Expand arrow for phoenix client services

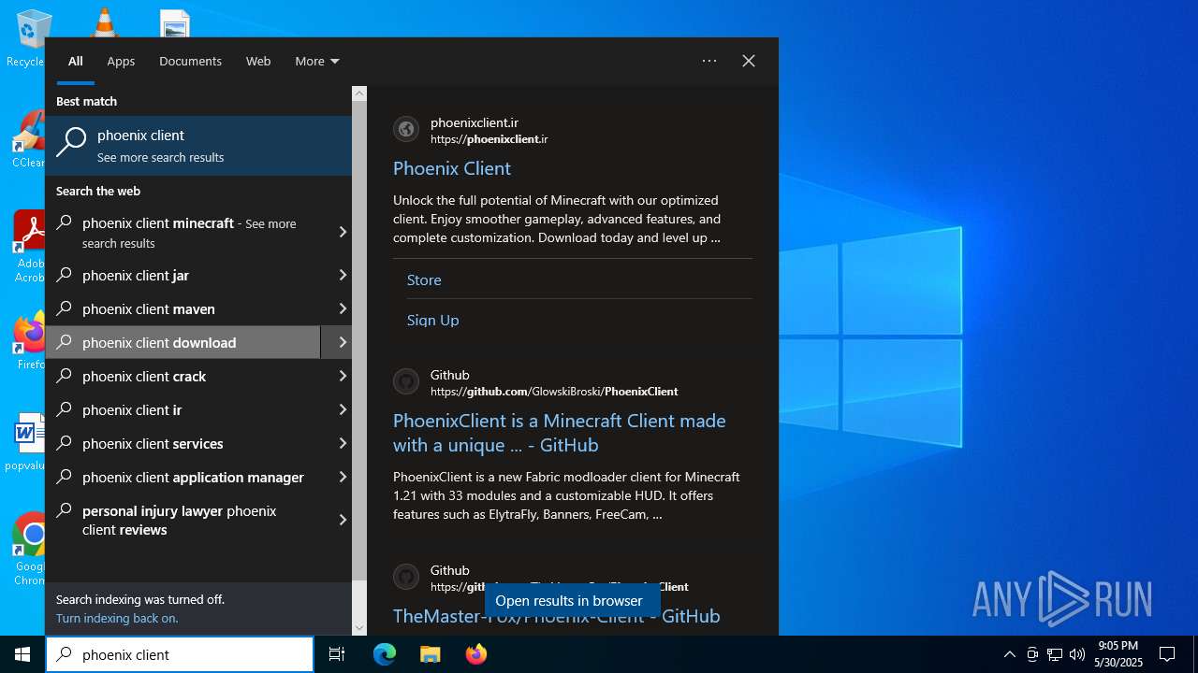coord(343,443)
